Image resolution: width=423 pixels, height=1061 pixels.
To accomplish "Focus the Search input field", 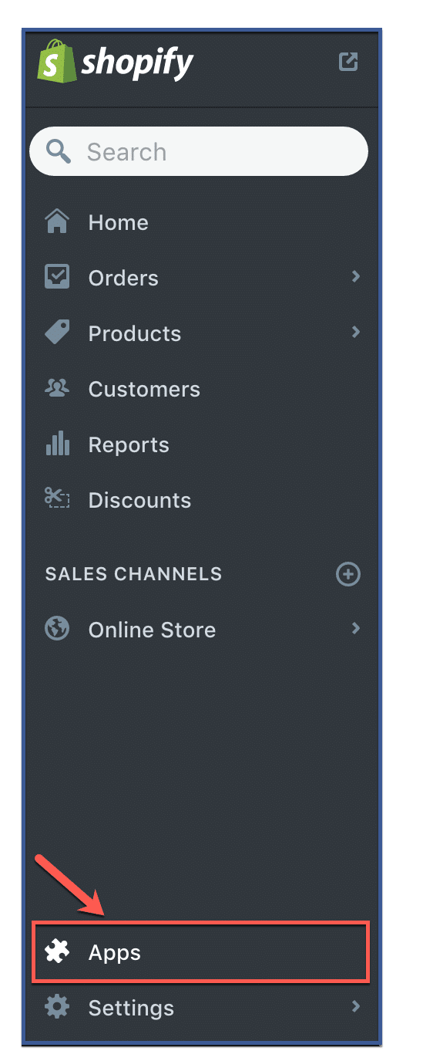I will [199, 151].
